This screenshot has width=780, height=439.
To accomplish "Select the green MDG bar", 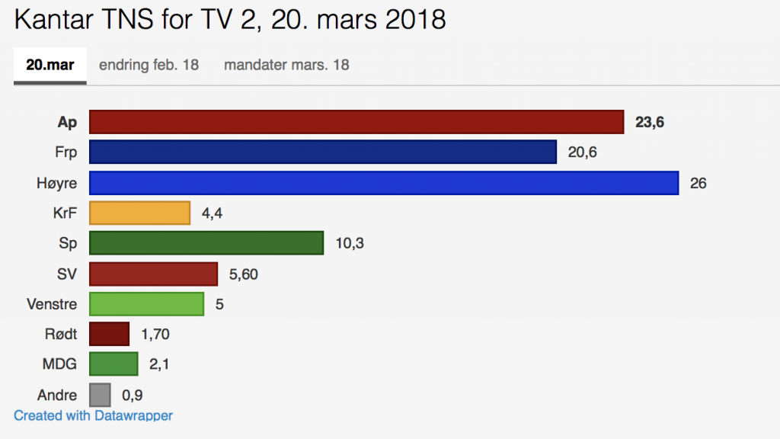I will (113, 364).
